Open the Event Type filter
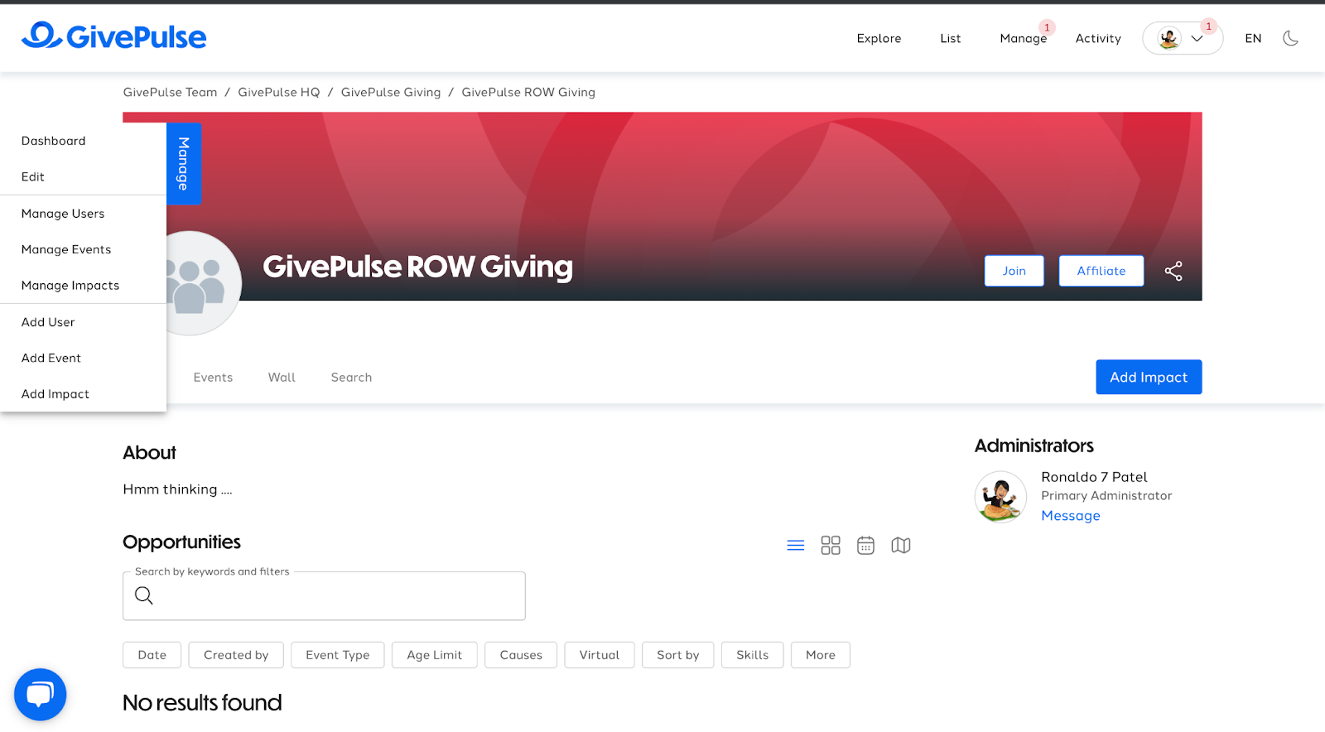Viewport: 1325px width, 732px height. (338, 655)
